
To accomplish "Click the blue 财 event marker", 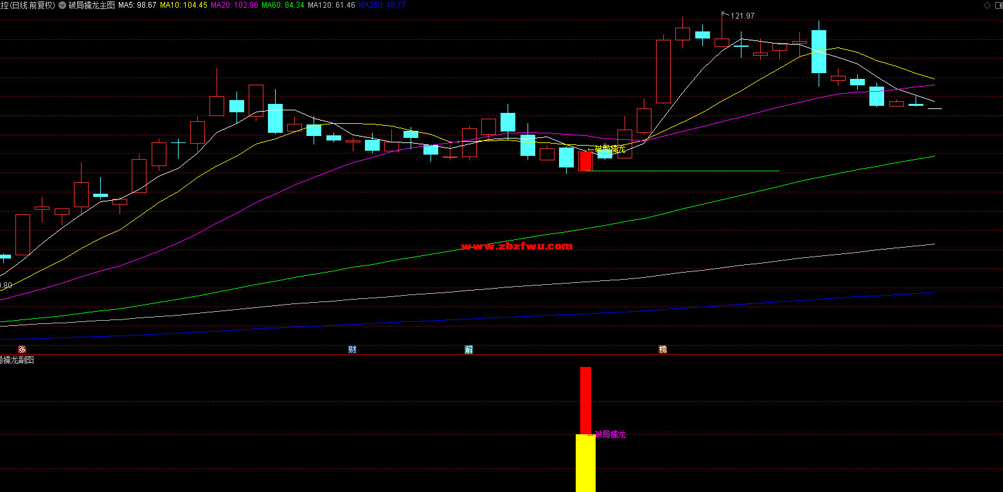I will click(352, 350).
